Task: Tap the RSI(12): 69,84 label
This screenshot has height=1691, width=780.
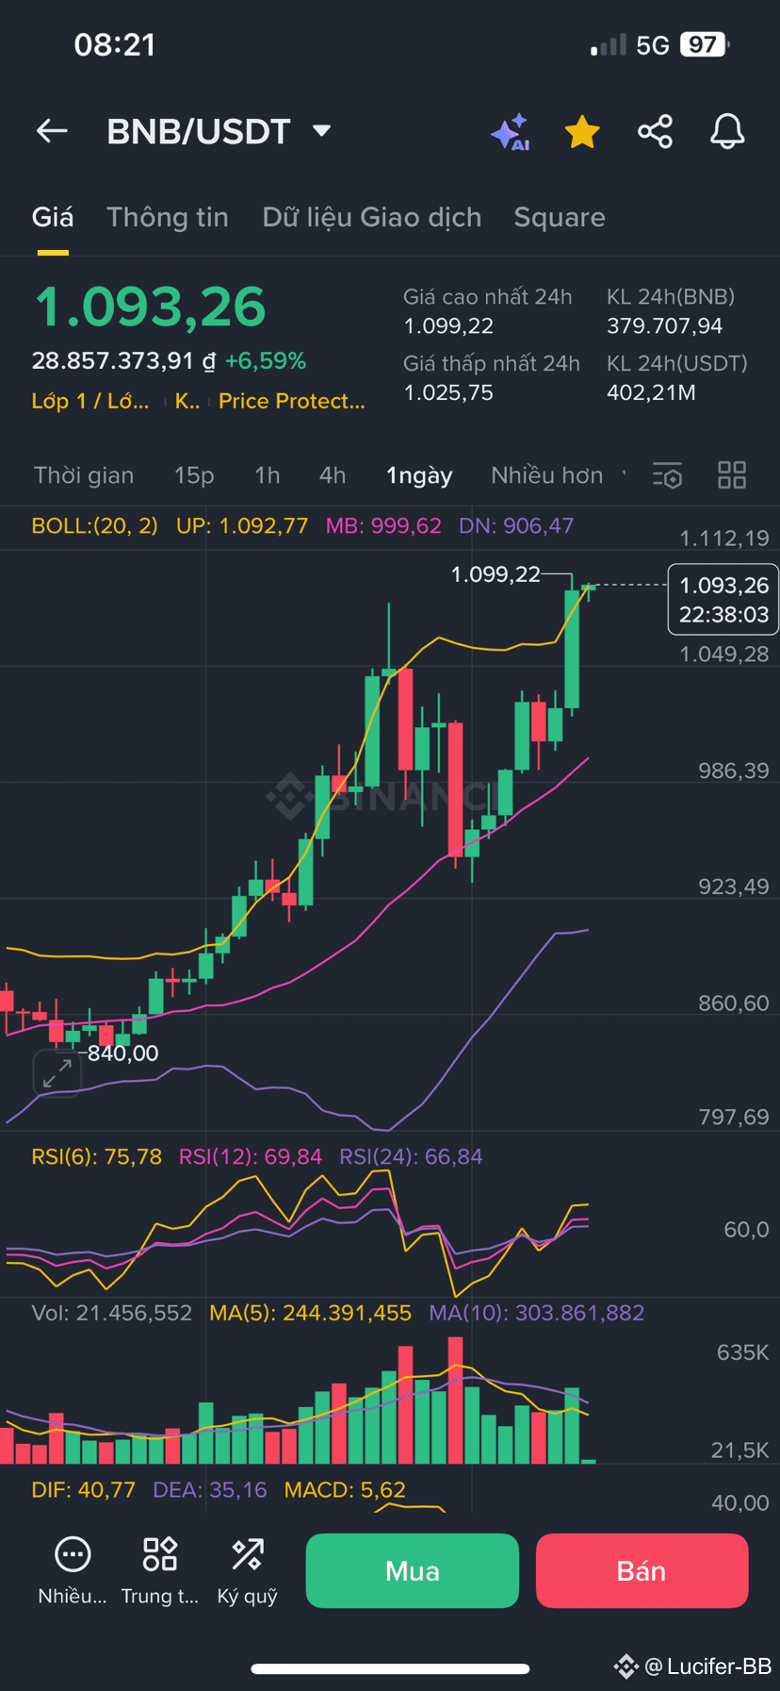Action: click(251, 1156)
